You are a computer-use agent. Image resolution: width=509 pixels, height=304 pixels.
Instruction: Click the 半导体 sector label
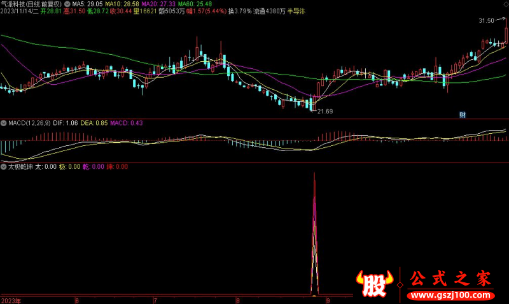pyautogui.click(x=296, y=11)
